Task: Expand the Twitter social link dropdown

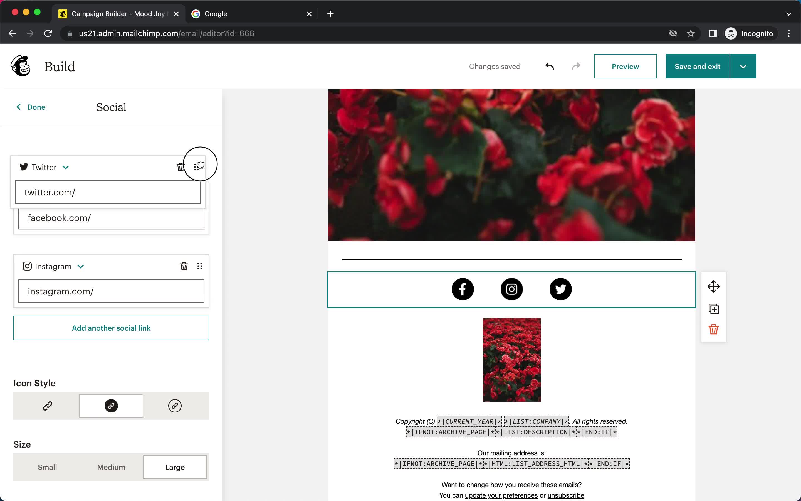Action: [x=65, y=167]
